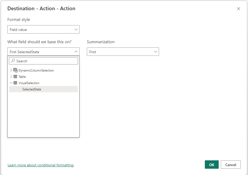Click the DynamicColumnSelection calculated table icon
Screen dimensions: 248x175
click(15, 70)
